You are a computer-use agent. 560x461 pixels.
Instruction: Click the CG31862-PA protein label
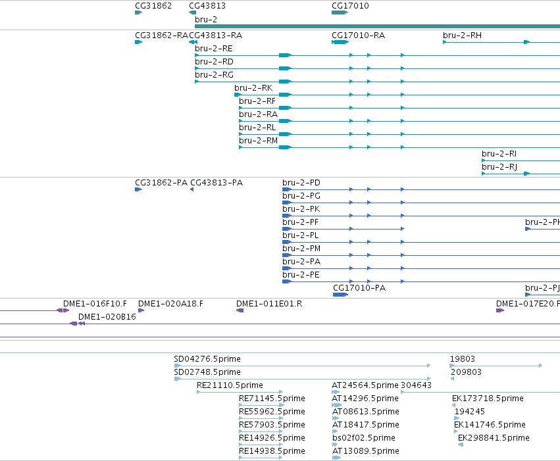(161, 183)
